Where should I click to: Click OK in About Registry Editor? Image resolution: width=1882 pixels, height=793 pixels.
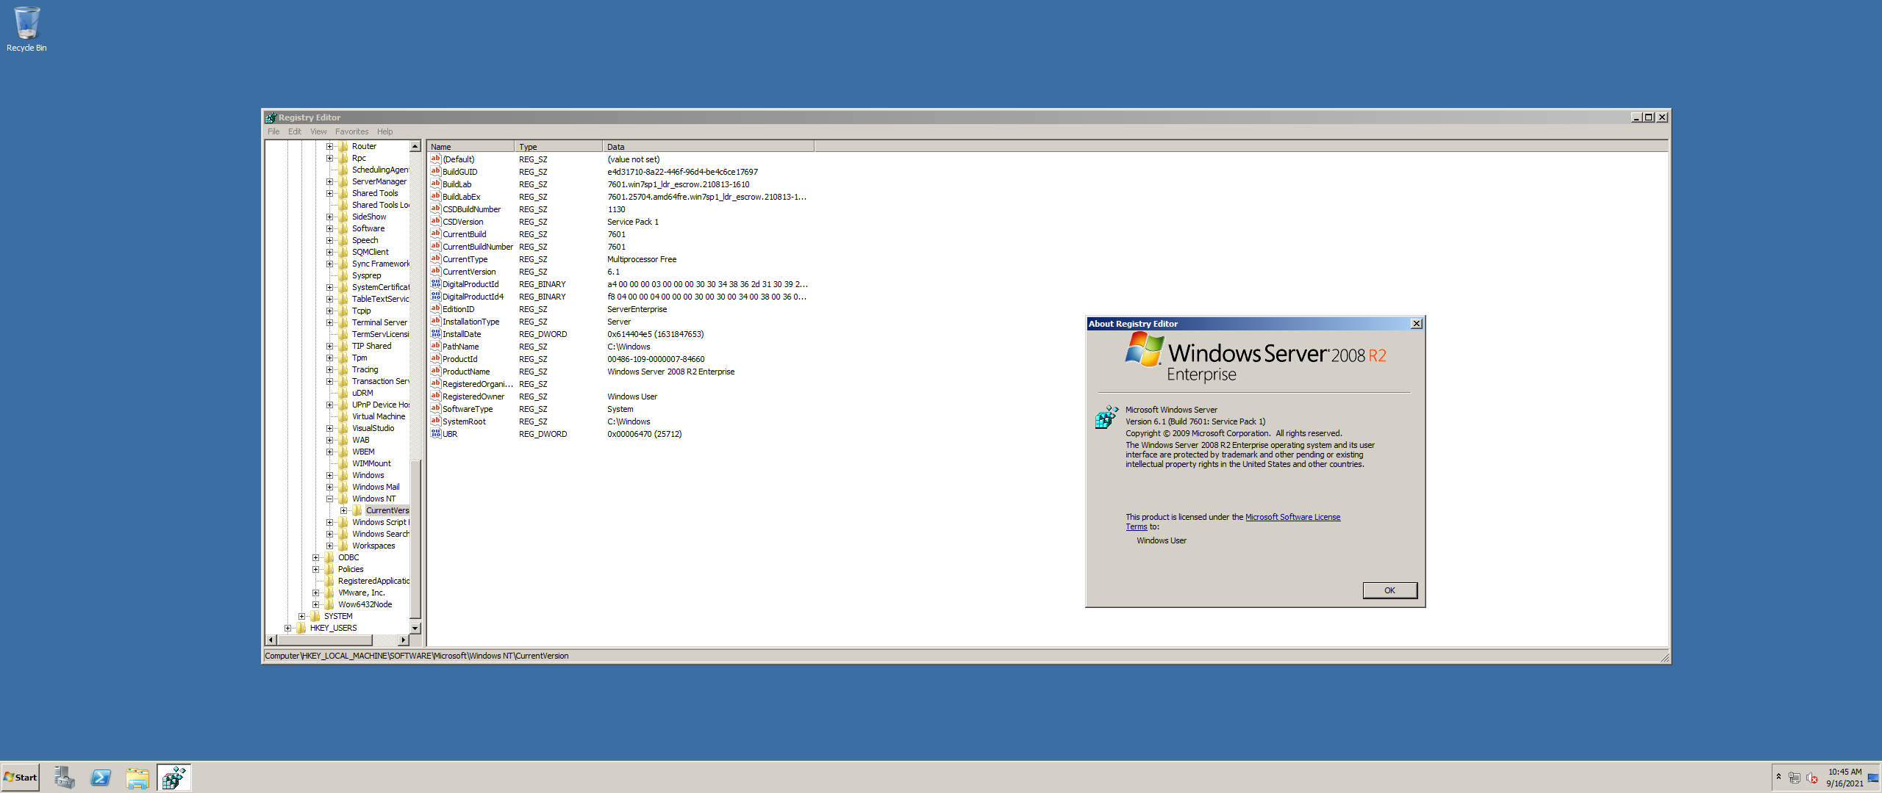coord(1389,590)
